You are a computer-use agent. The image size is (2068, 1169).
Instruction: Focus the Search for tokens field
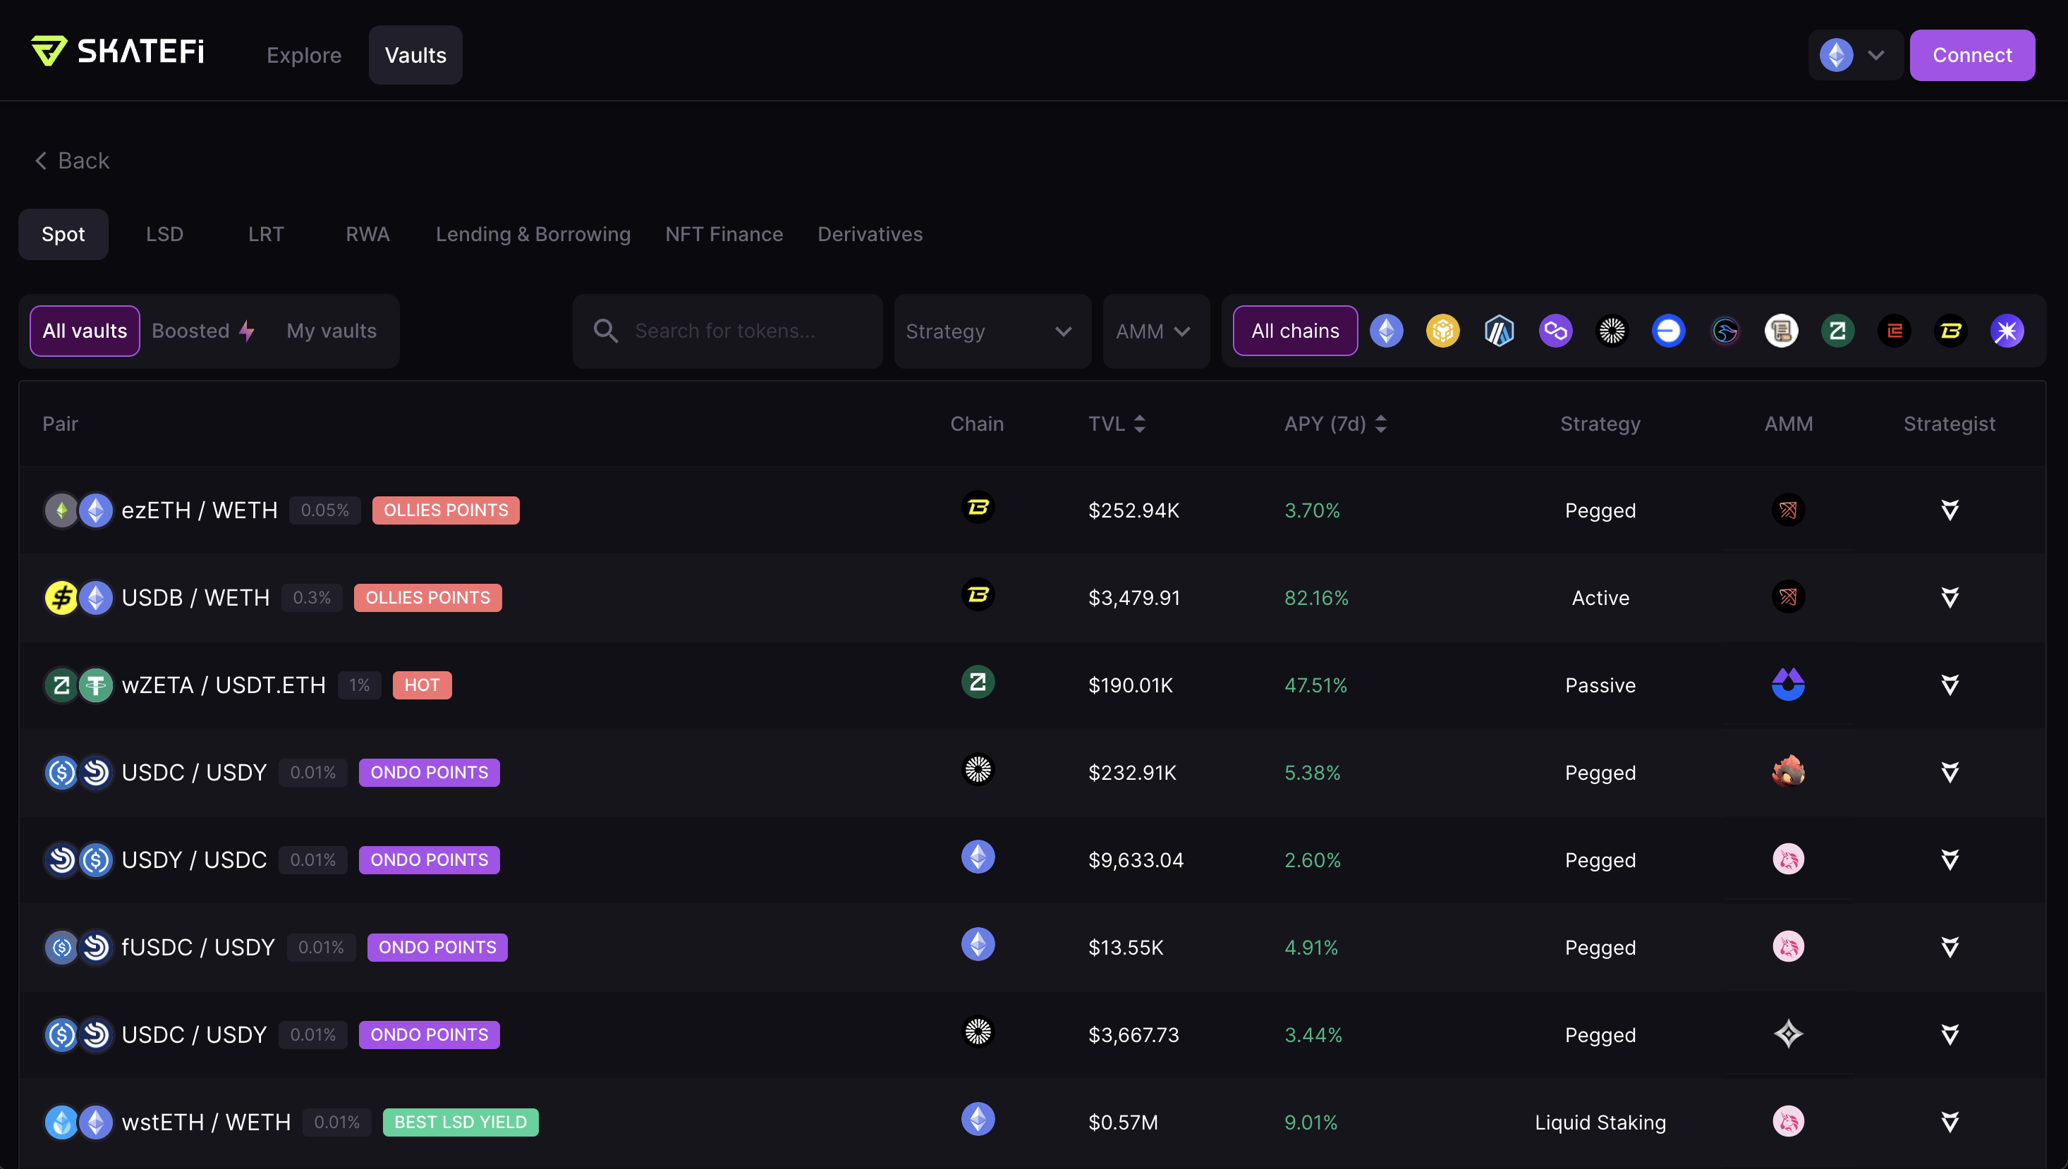click(728, 331)
